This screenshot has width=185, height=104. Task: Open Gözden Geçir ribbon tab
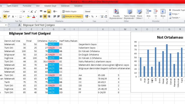click(50, 6)
